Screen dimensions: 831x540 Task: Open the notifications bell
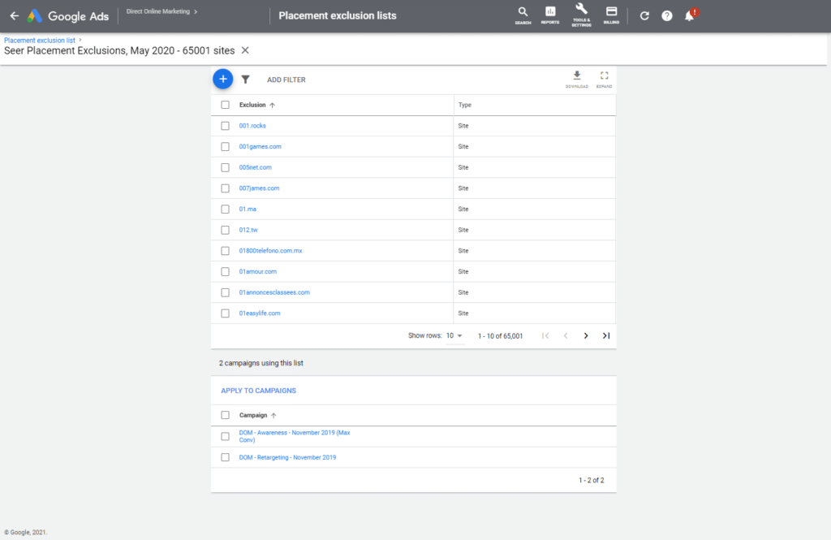tap(689, 15)
